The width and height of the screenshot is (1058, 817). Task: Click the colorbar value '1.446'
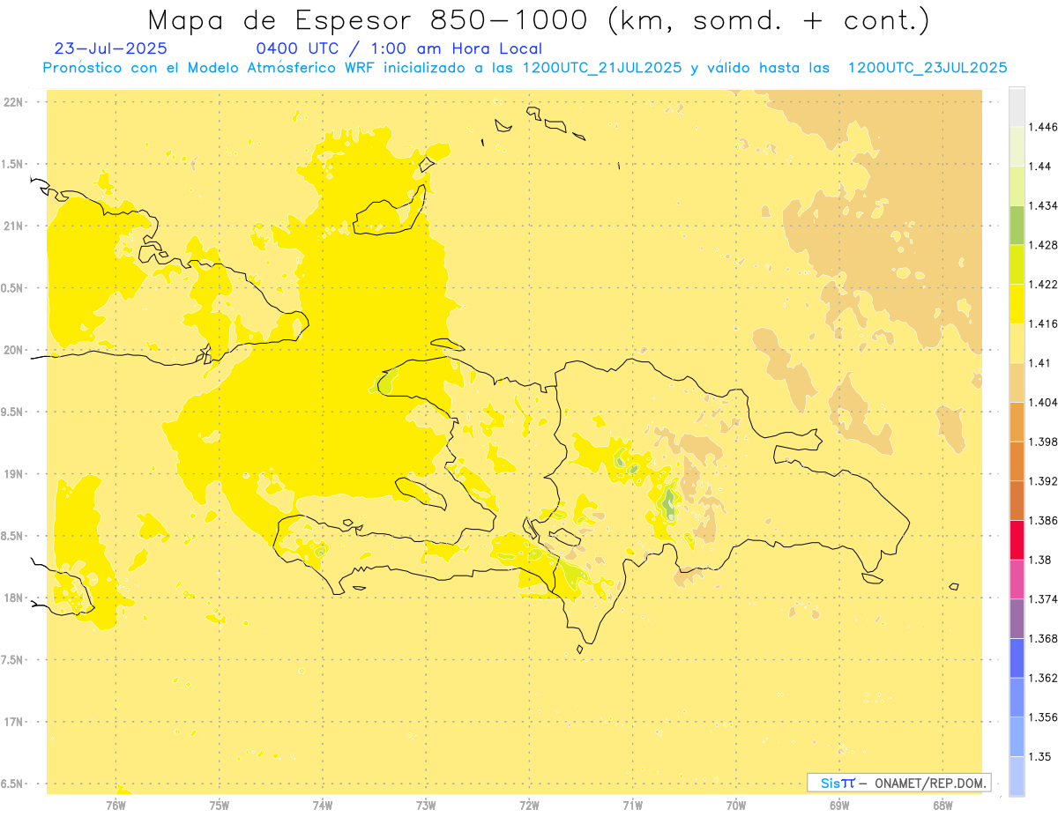pyautogui.click(x=1042, y=127)
